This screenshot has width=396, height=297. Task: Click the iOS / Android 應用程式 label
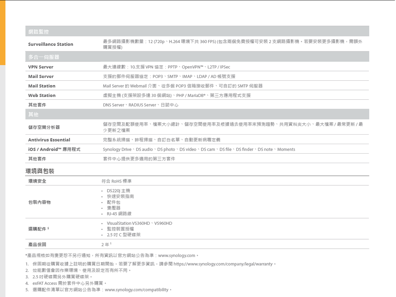click(54, 149)
